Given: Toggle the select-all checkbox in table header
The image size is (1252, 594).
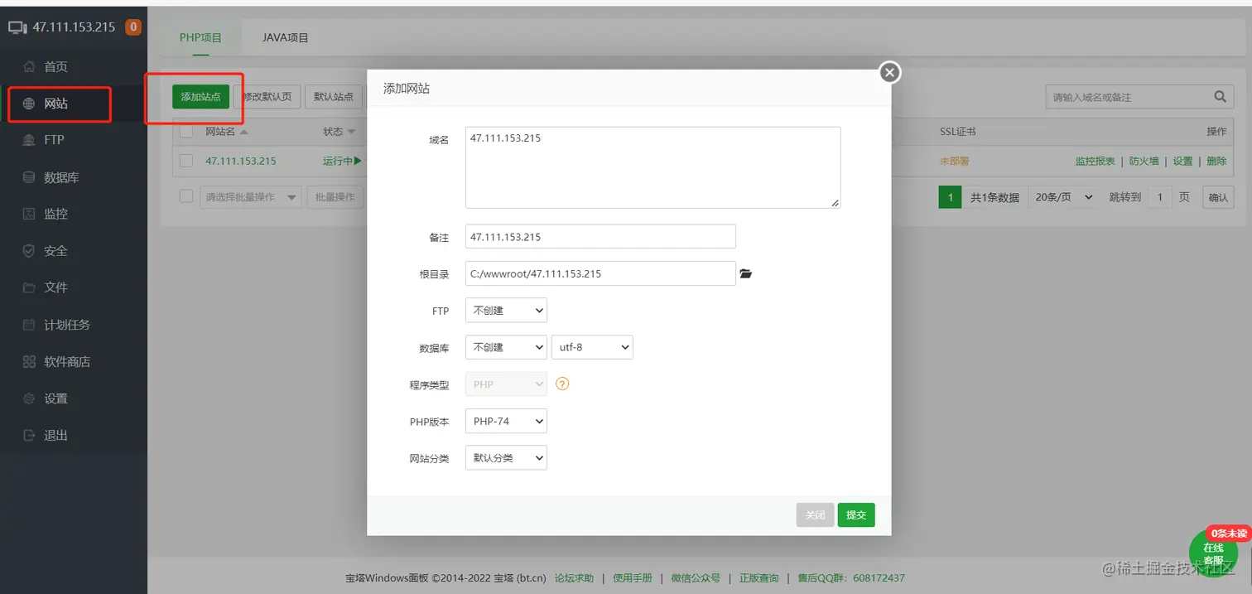Looking at the screenshot, I should pos(186,132).
